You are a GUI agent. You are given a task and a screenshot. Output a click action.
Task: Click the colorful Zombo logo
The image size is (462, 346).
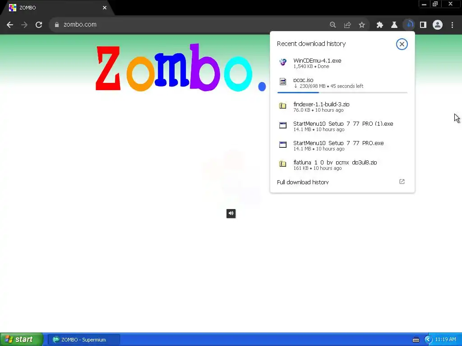[x=181, y=68]
